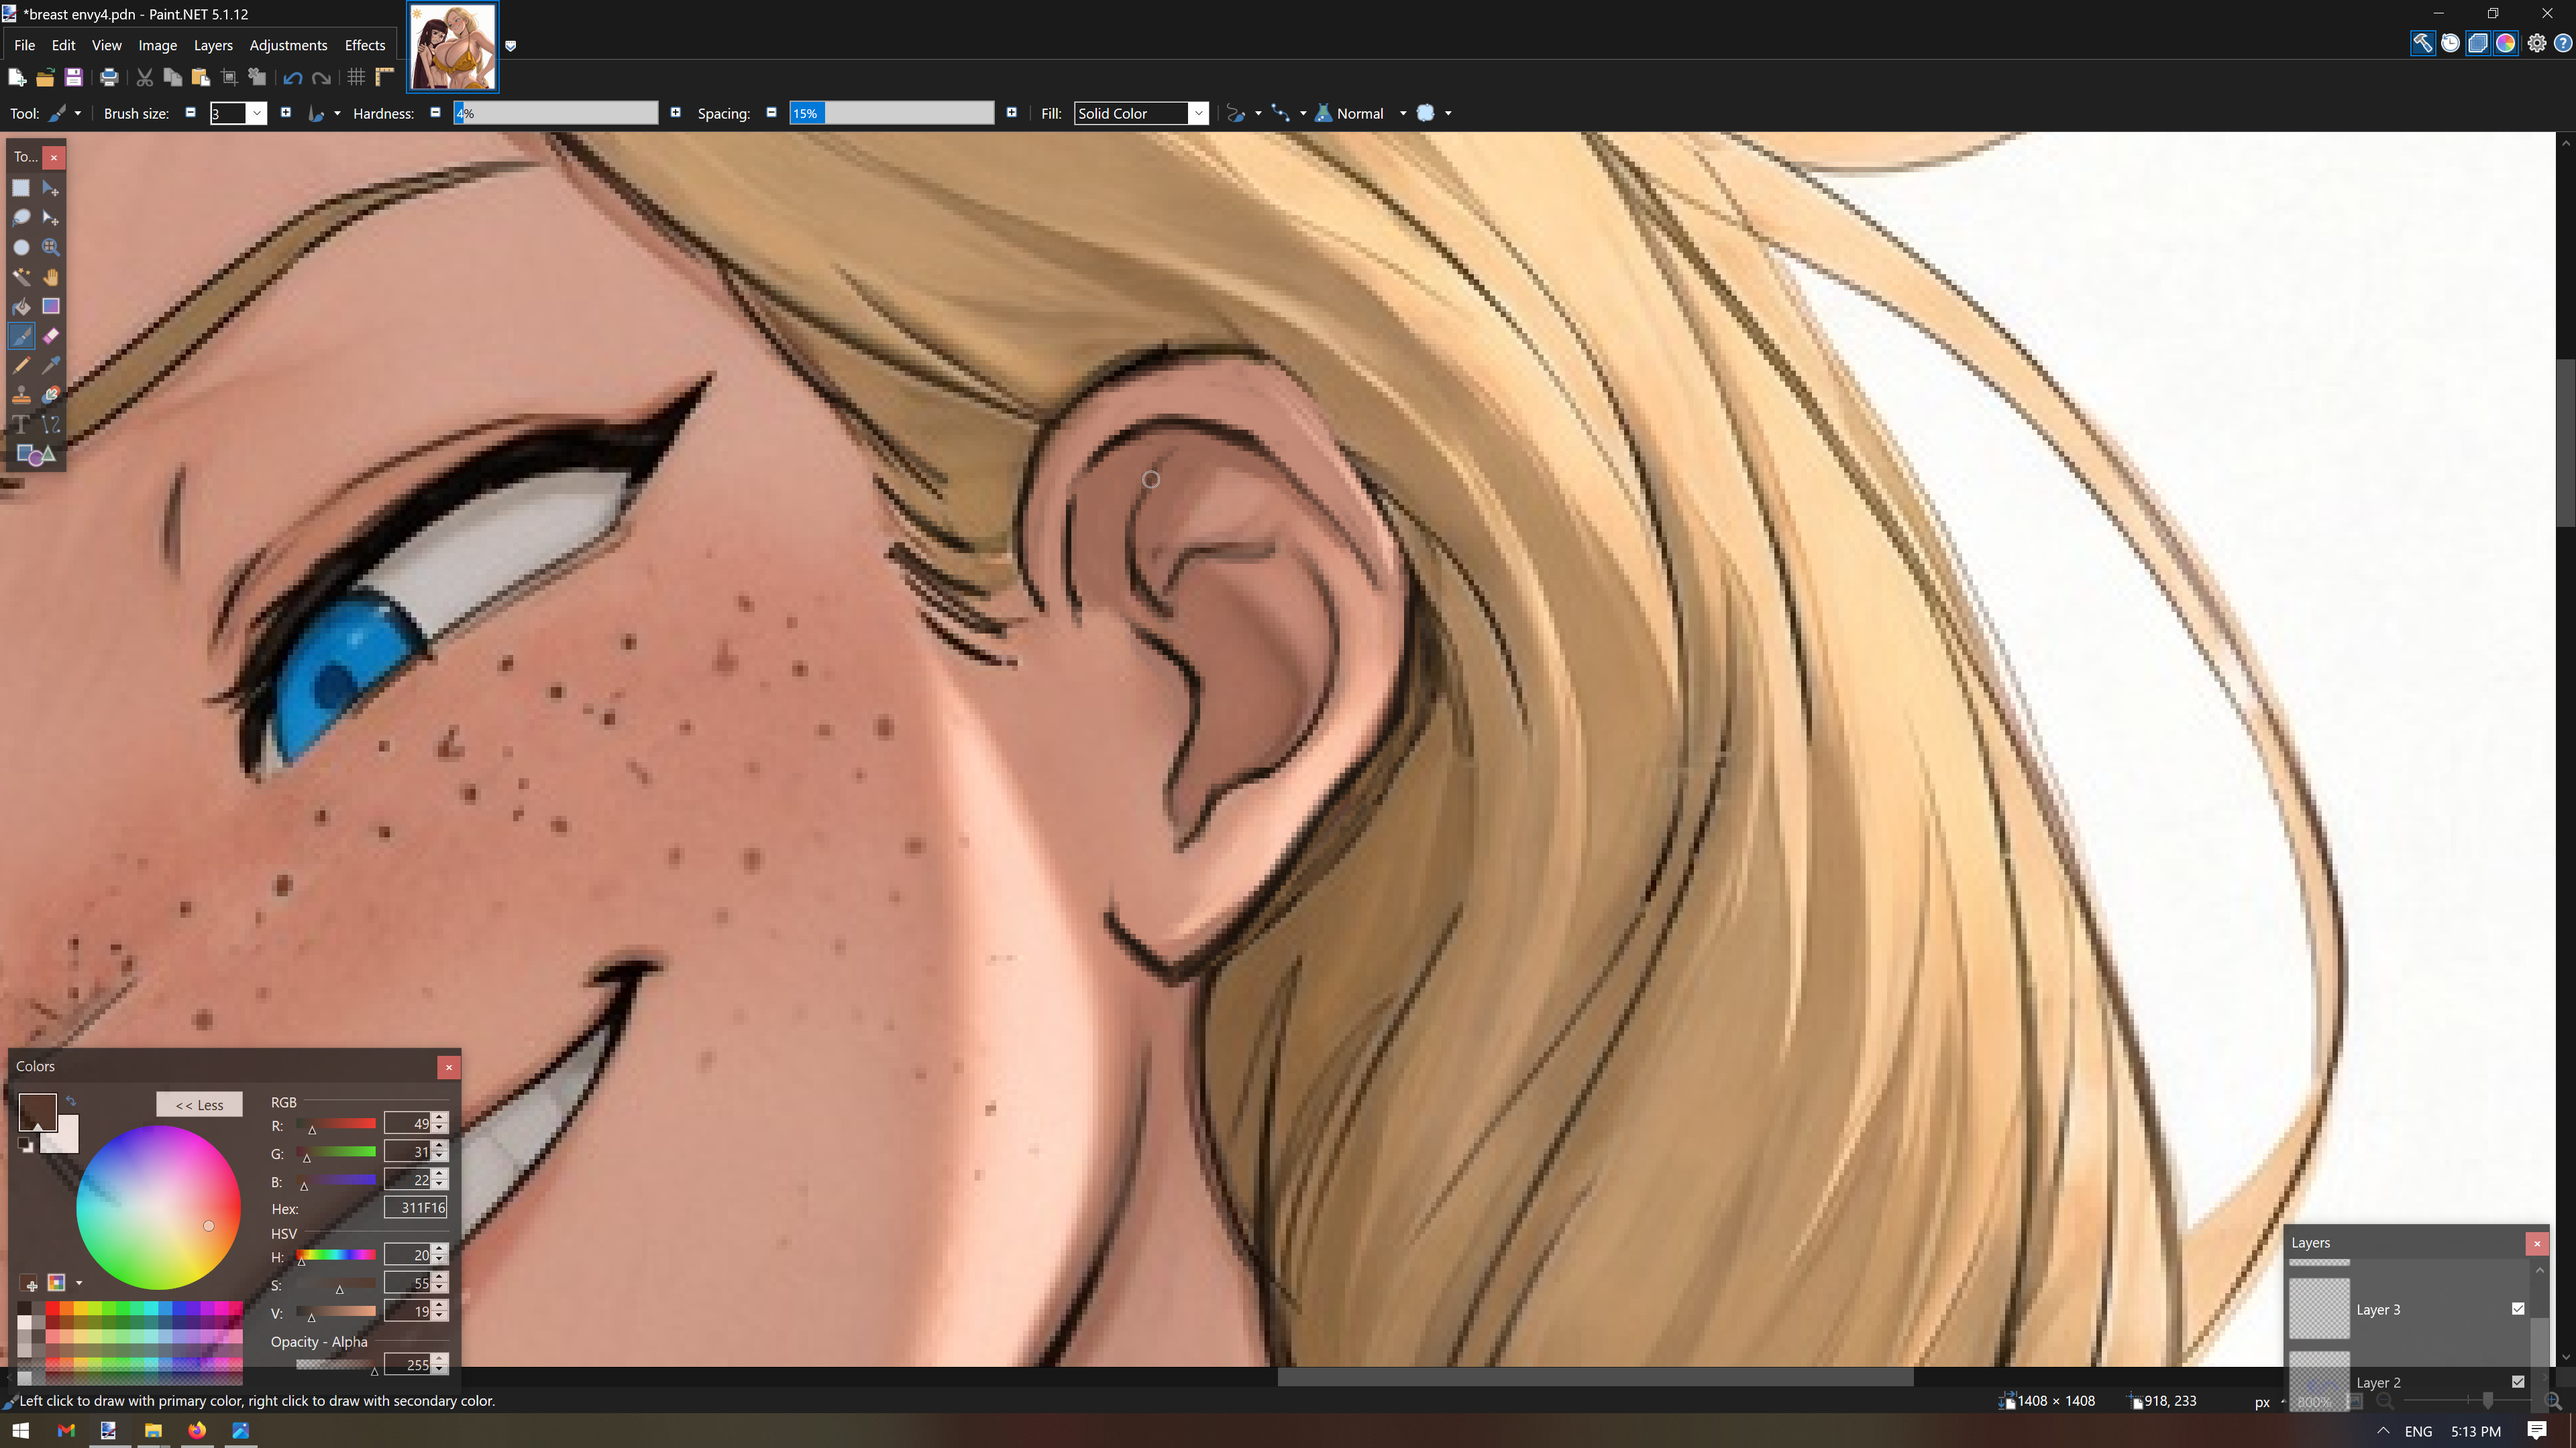
Task: Open the Adjustments menu
Action: 288,45
